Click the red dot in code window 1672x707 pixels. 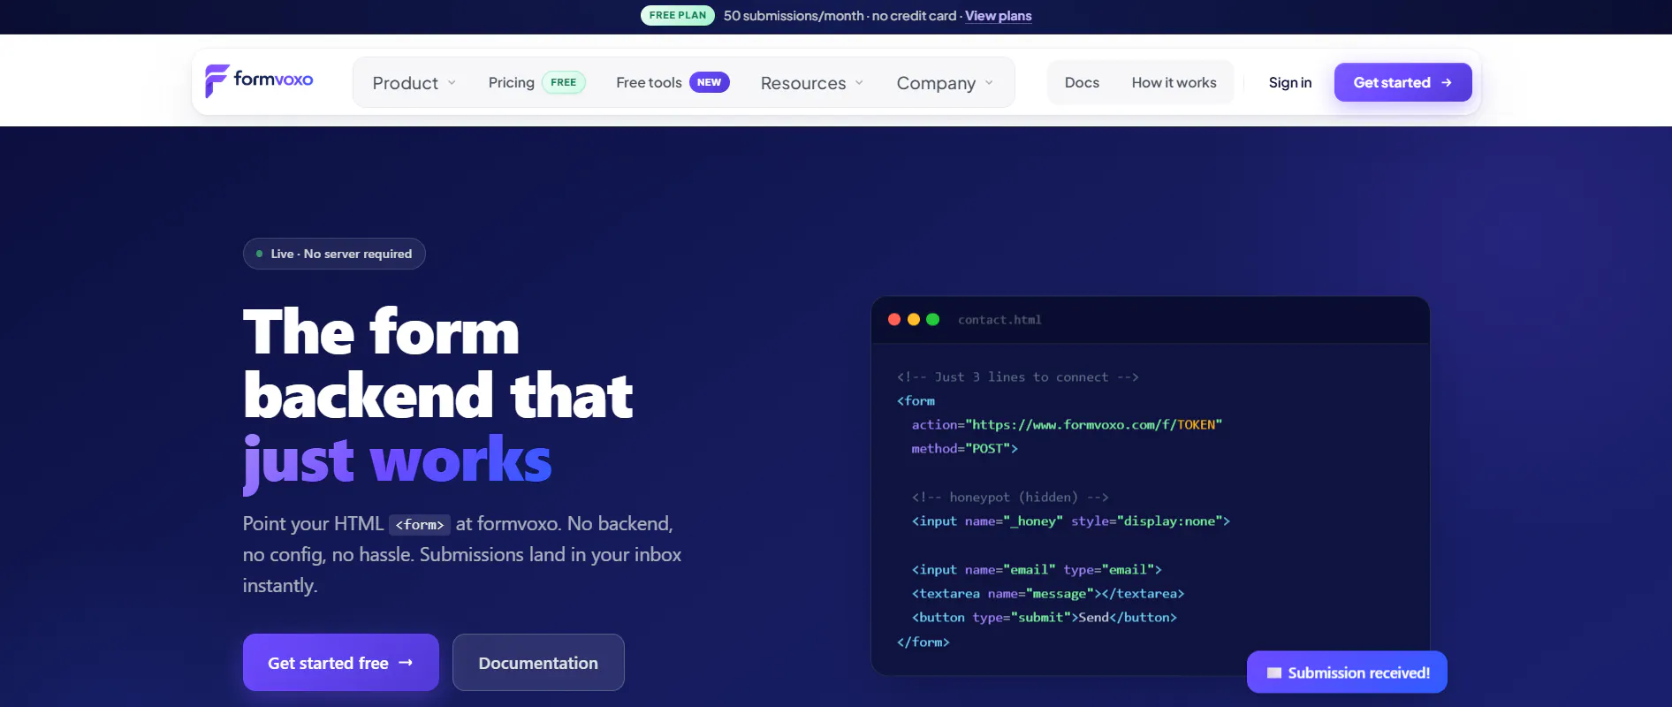click(894, 319)
